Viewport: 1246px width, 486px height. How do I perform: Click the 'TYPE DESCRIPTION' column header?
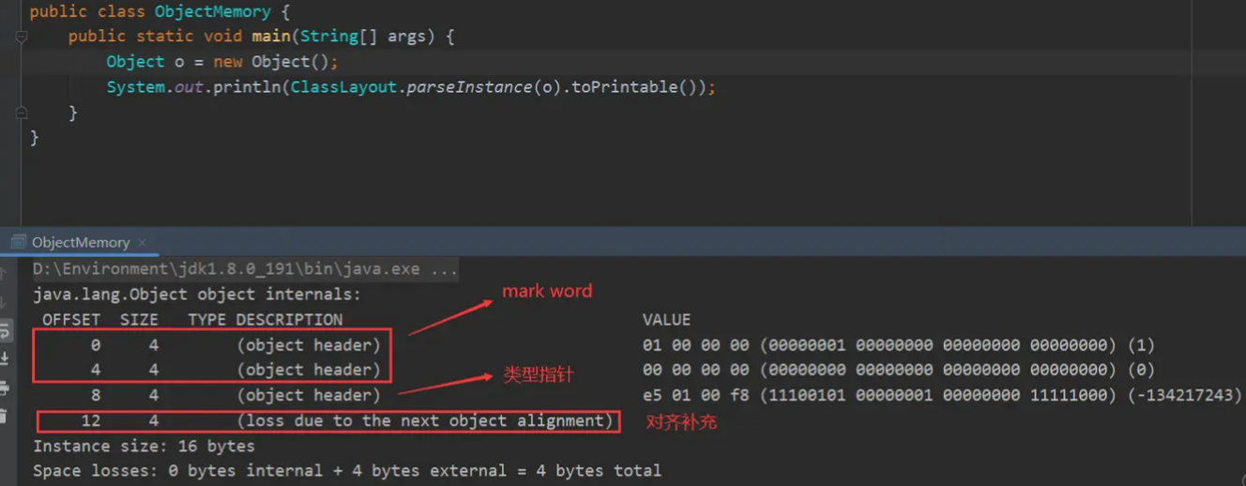coord(266,320)
